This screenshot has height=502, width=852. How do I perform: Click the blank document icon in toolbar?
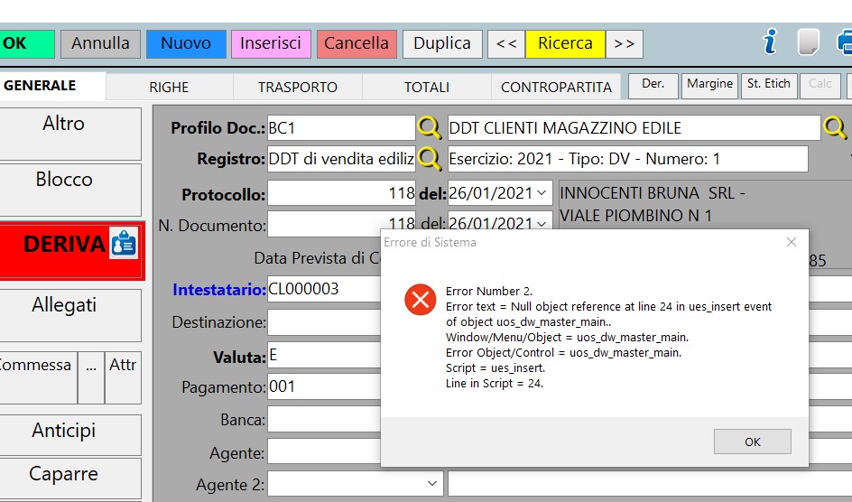[808, 42]
